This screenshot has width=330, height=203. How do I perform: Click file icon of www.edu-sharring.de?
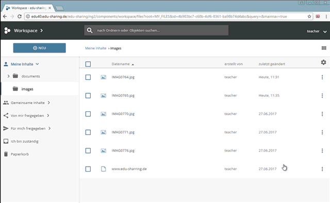tap(103, 169)
